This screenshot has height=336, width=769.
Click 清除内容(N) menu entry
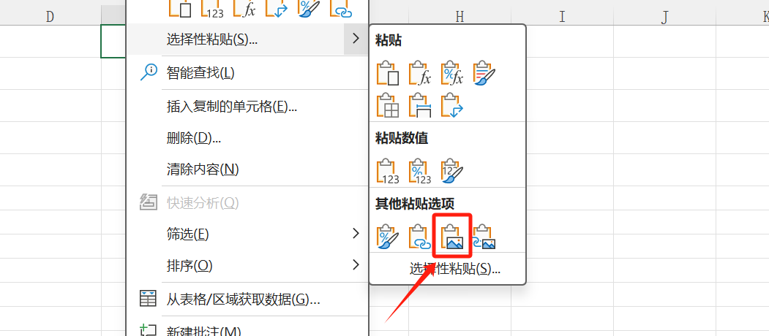coord(247,169)
